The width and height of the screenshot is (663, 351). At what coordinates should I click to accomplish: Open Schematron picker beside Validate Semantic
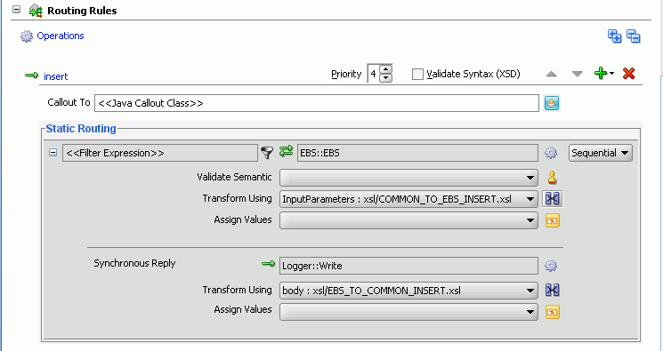pos(553,178)
